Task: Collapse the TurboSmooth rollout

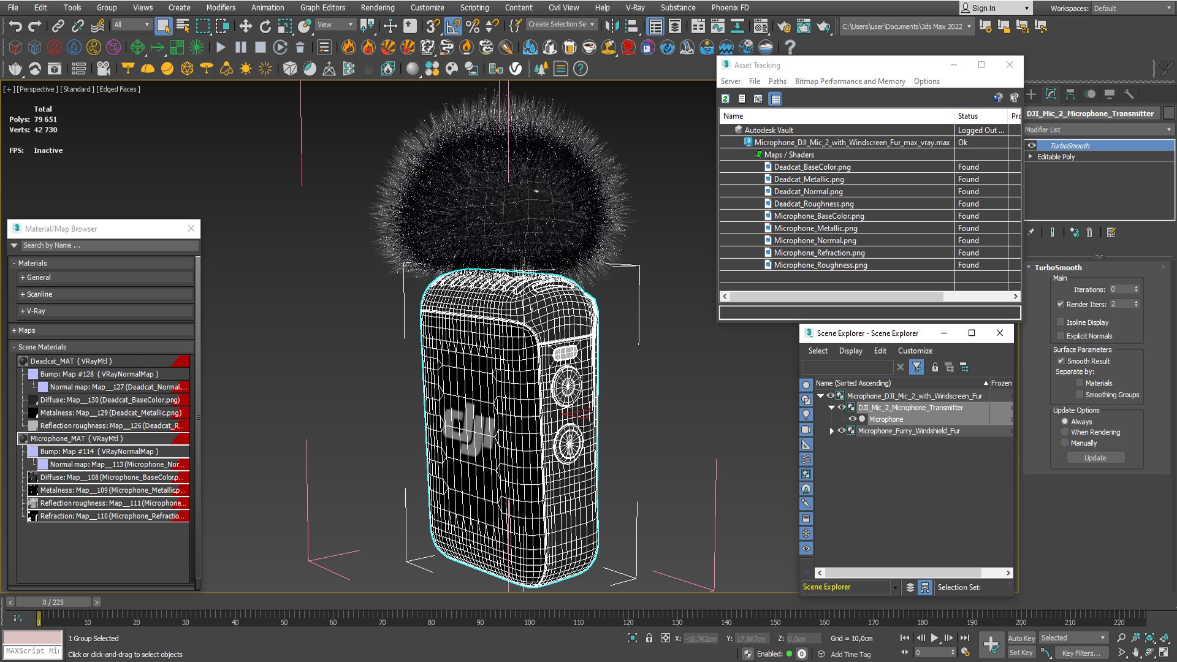Action: [x=1029, y=268]
